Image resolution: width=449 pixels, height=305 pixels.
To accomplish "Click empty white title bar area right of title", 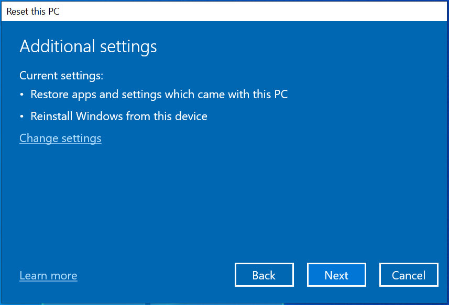I will point(252,11).
